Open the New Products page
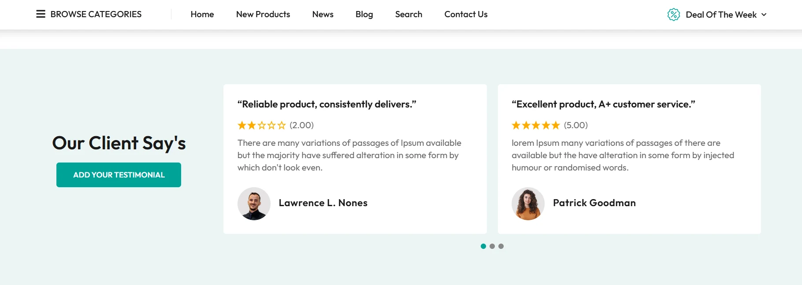 coord(263,14)
